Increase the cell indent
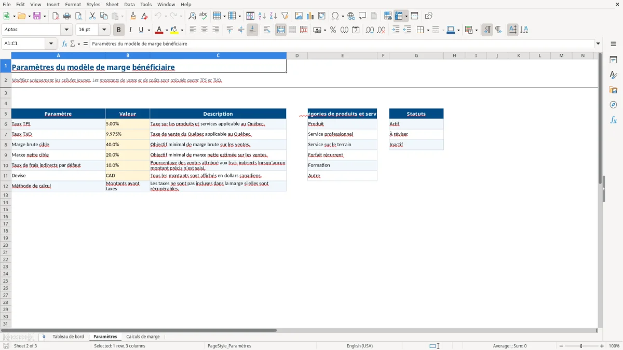This screenshot has height=350, width=623. (x=396, y=30)
